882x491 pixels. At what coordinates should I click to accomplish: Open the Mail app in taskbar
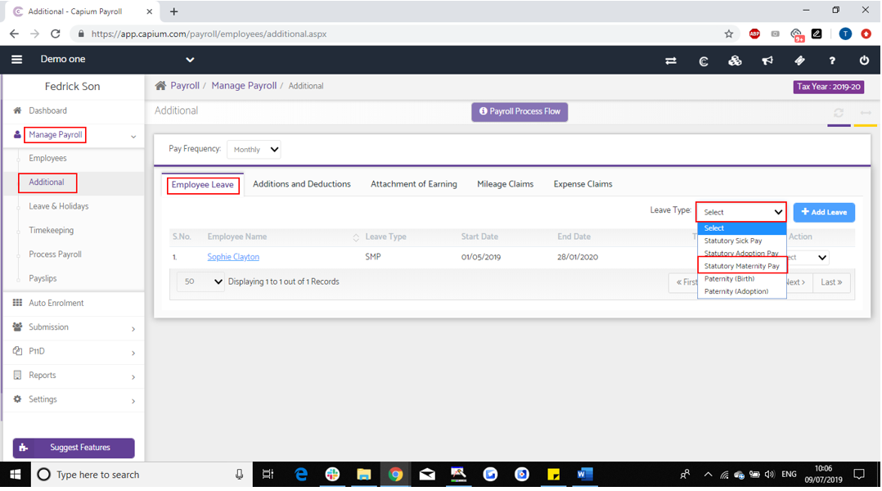(x=427, y=474)
